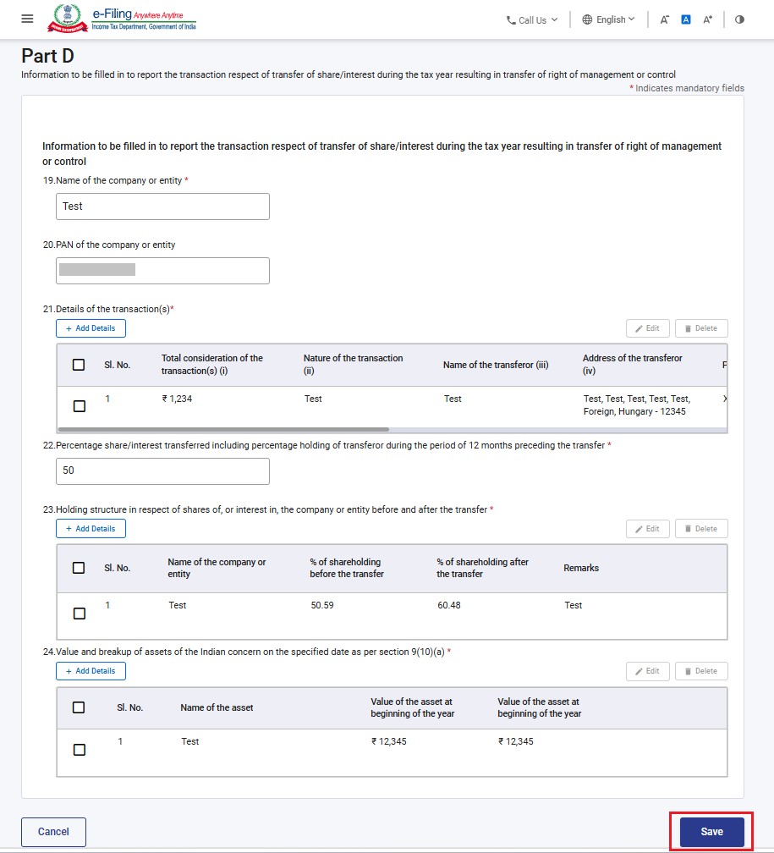This screenshot has height=853, width=774.
Task: Add Details for transaction section 21
Action: coord(91,328)
